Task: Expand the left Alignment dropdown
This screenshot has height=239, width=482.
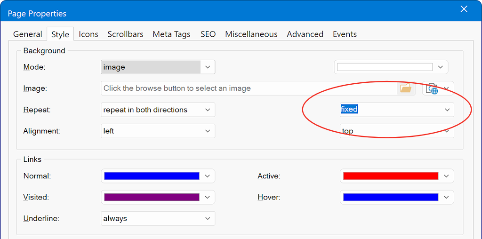Action: tap(158, 131)
